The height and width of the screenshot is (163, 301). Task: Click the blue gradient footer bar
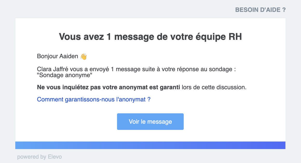pyautogui.click(x=150, y=145)
